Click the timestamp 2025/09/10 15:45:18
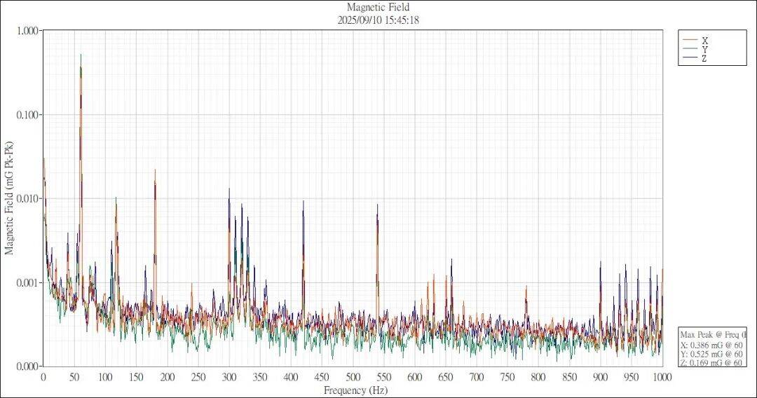Screen dimensions: 757x398 378,20
